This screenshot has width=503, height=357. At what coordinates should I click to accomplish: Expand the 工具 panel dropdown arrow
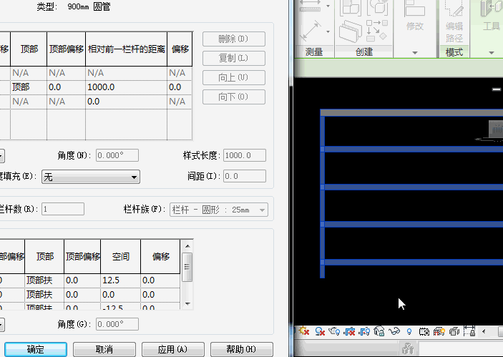(492, 52)
